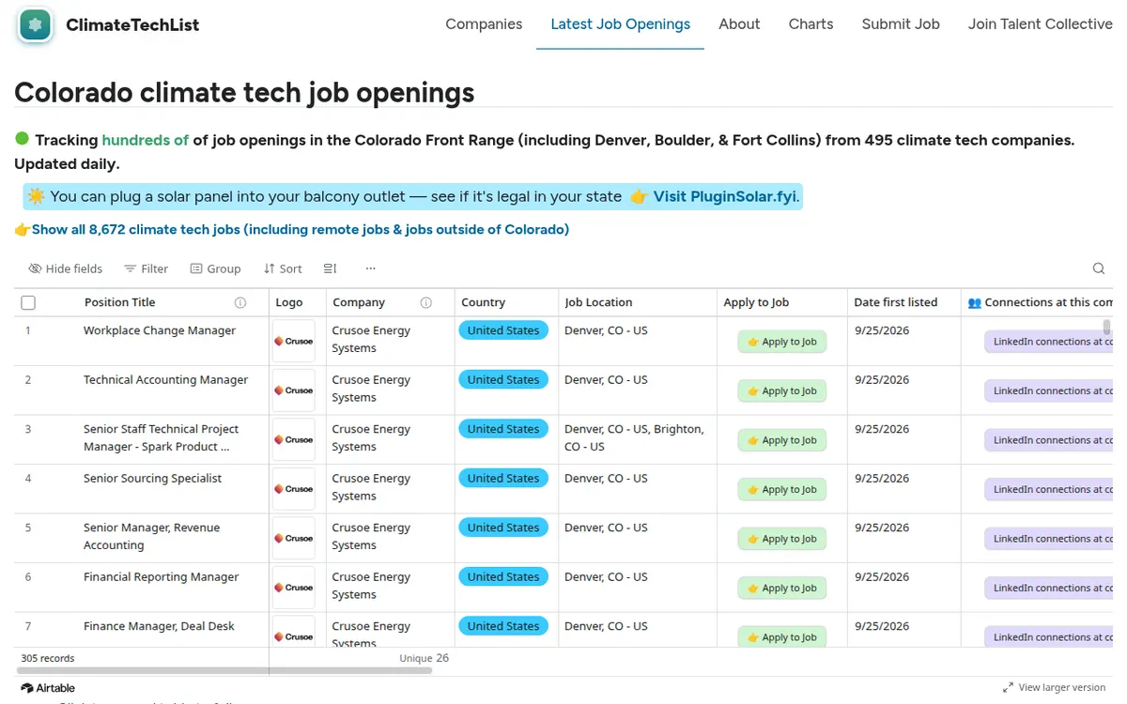
Task: Apply to the Technical Accounting Manager job
Action: (x=781, y=390)
